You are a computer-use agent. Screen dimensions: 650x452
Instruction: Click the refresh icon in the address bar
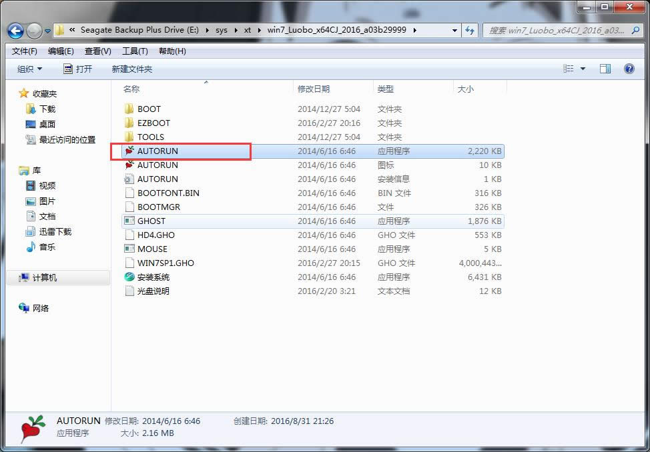471,30
